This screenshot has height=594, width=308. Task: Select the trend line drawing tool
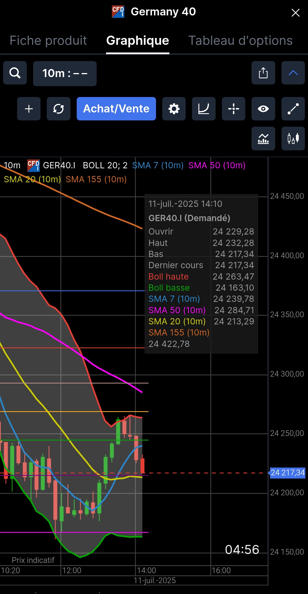click(x=293, y=109)
